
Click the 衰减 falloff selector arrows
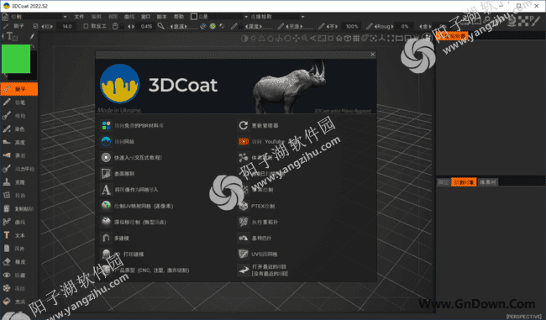179,26
